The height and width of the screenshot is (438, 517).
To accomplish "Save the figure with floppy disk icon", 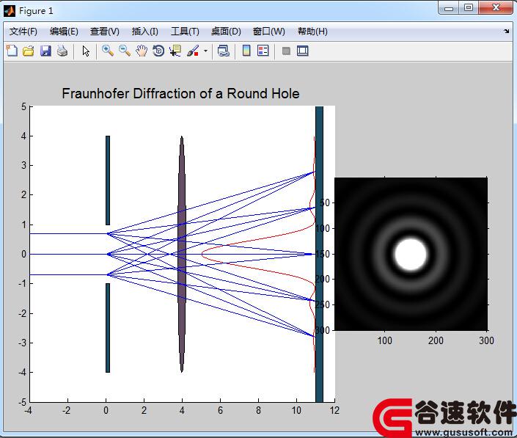I will [x=45, y=51].
